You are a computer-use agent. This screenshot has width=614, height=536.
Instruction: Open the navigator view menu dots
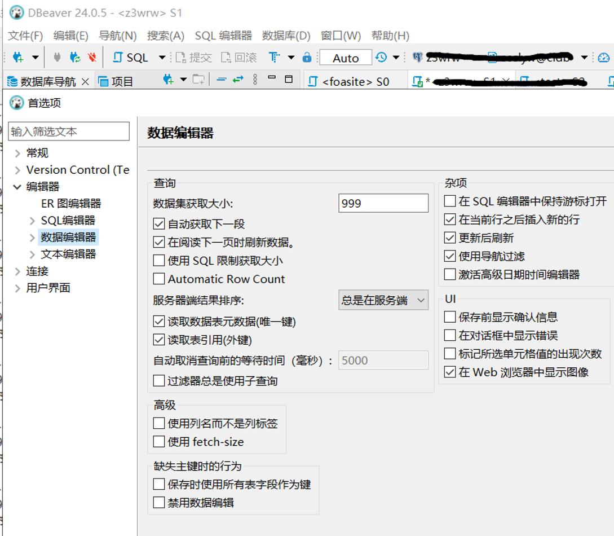[255, 80]
